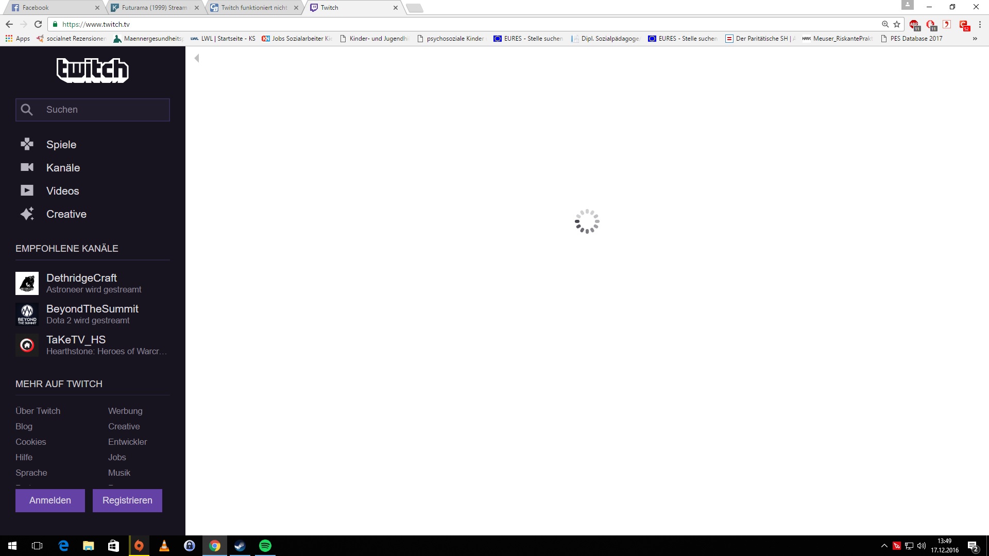Switch to Futurama (1999) Stream tab
This screenshot has height=556, width=989.
(x=154, y=8)
